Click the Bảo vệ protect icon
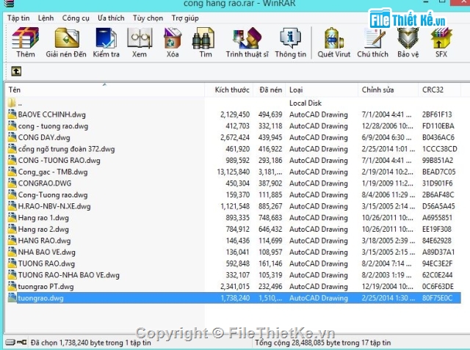This screenshot has width=470, height=350. (408, 38)
